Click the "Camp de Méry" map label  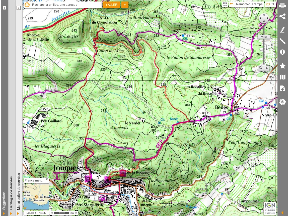110,51
